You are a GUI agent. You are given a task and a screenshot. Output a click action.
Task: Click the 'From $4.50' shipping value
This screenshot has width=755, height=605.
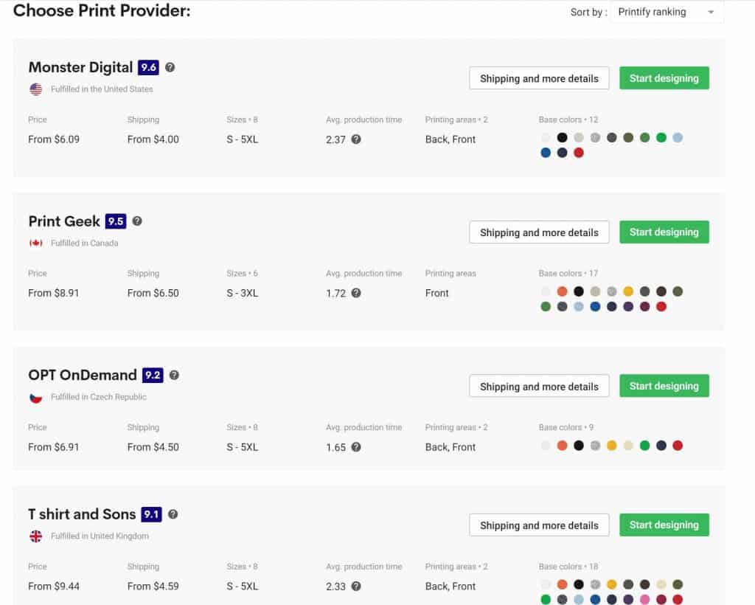[x=153, y=447]
